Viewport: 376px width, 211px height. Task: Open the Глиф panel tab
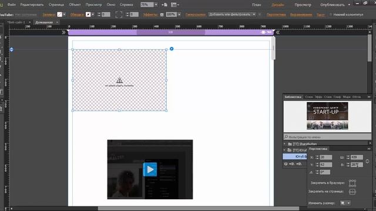click(x=337, y=97)
